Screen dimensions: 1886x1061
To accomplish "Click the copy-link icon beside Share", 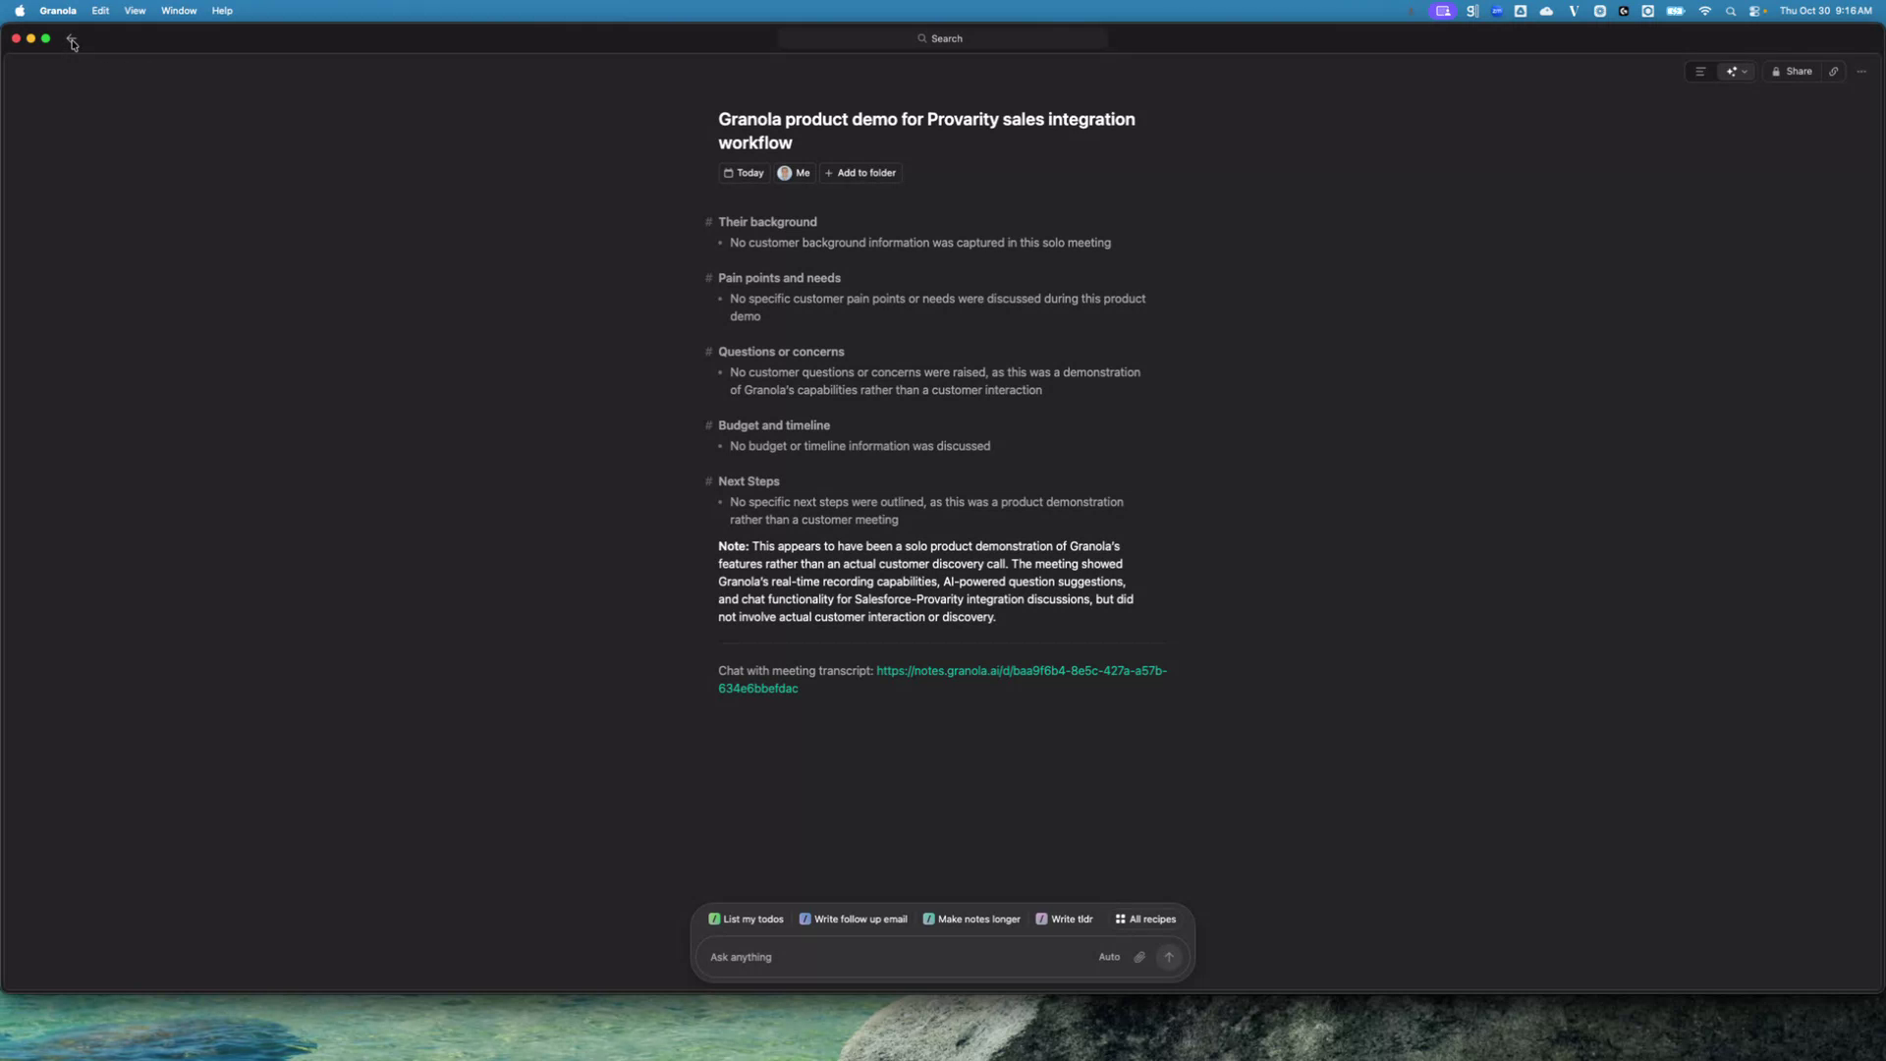I will [x=1833, y=72].
